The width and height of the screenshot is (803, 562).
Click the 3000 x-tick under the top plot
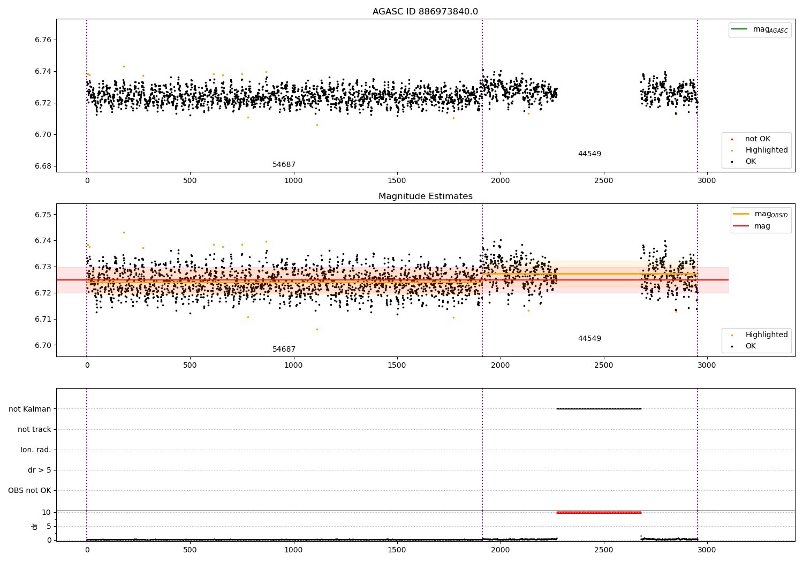707,181
